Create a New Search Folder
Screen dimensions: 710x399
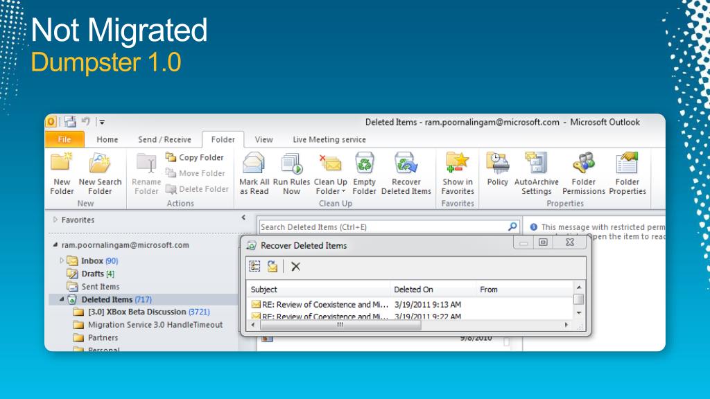click(100, 174)
